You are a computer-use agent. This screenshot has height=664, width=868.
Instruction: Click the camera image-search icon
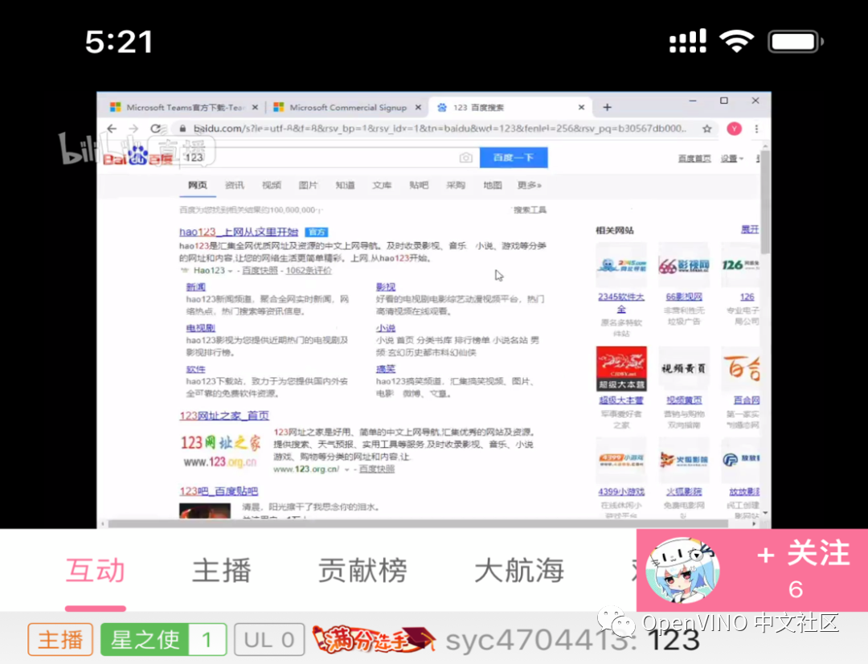466,158
